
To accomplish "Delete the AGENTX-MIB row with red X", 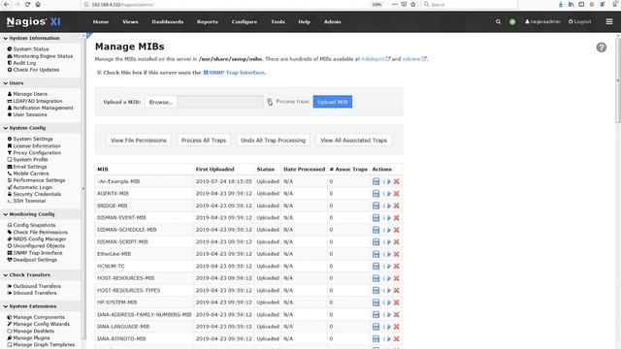I will pyautogui.click(x=396, y=194).
